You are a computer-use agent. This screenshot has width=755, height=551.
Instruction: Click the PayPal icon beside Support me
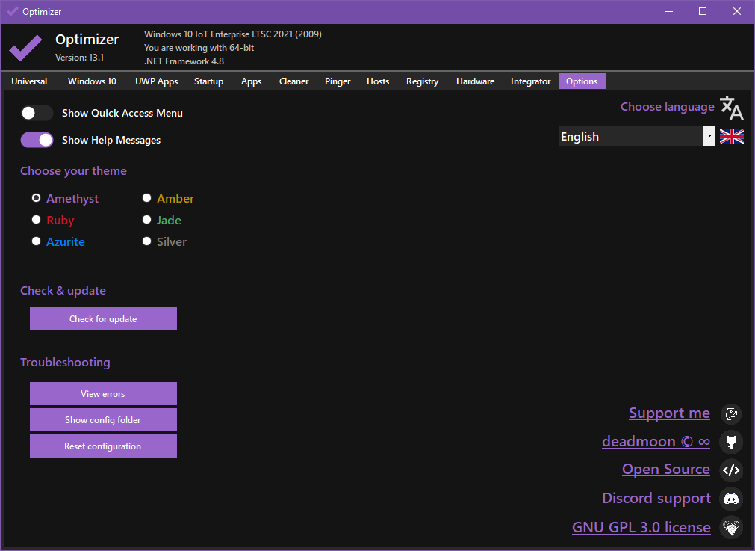(x=731, y=413)
